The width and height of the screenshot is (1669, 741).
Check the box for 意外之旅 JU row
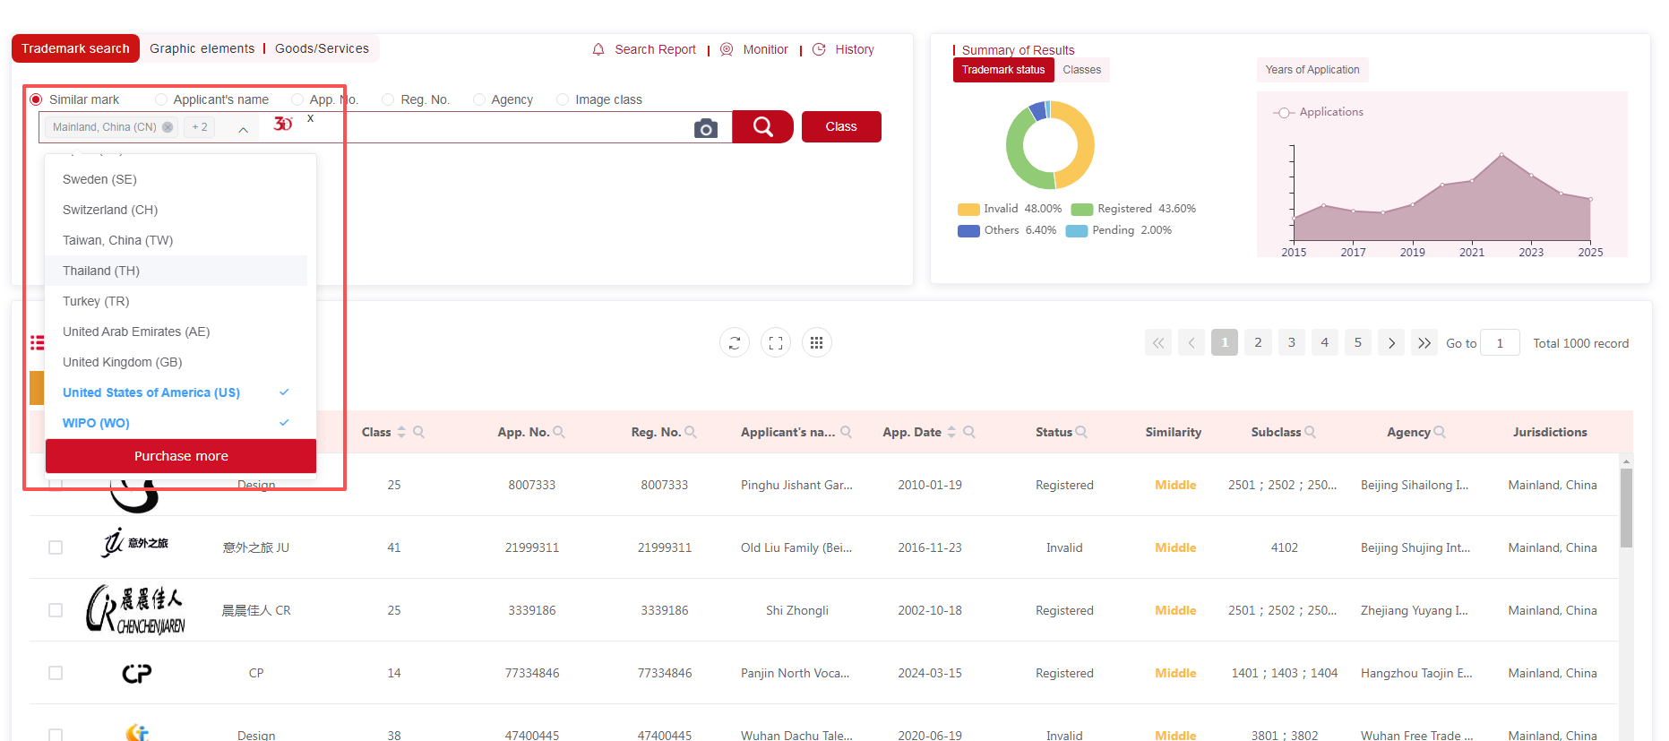click(56, 547)
